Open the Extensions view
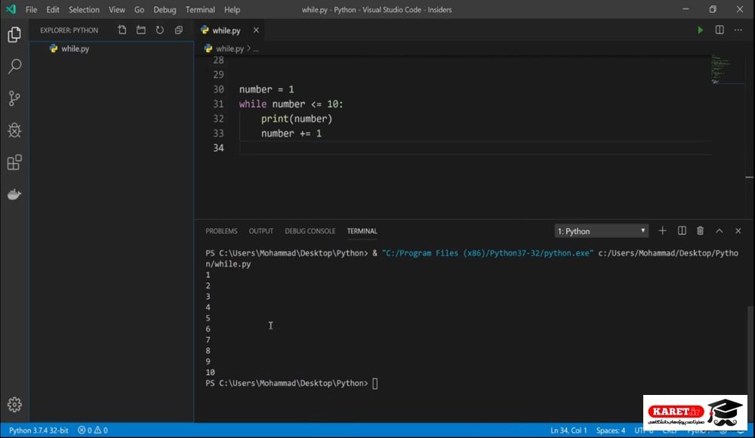 point(14,162)
